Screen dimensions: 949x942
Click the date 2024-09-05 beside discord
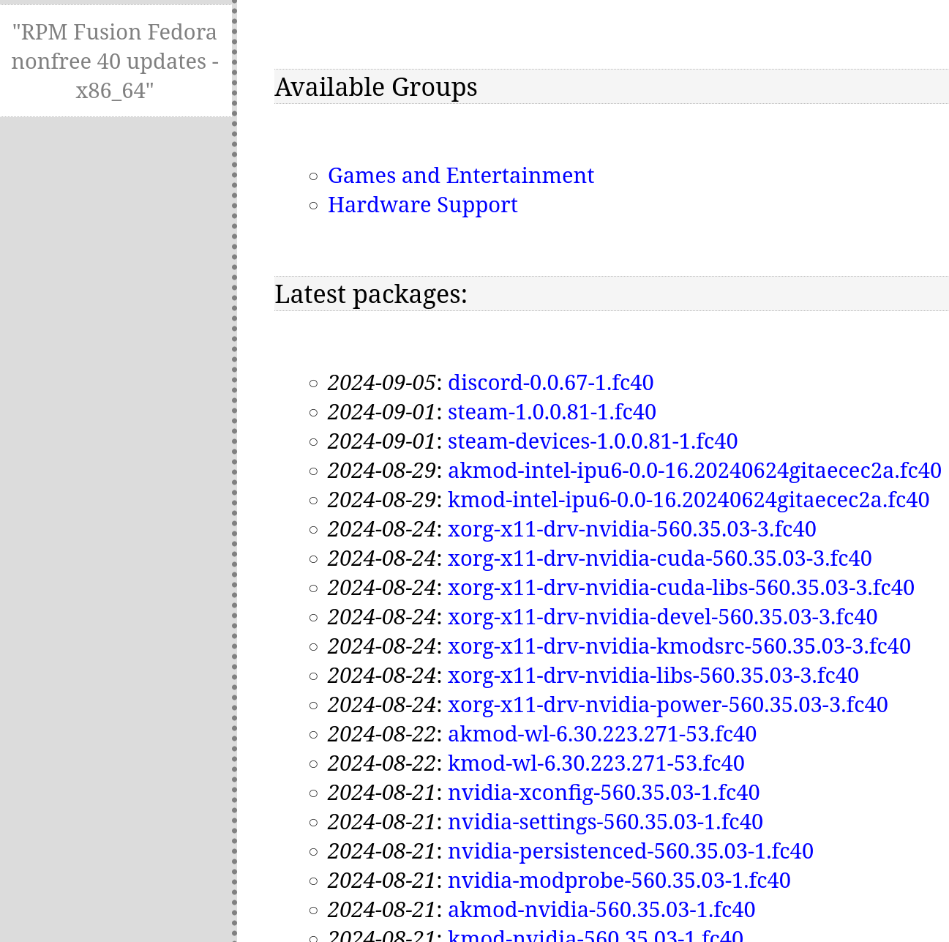click(382, 383)
